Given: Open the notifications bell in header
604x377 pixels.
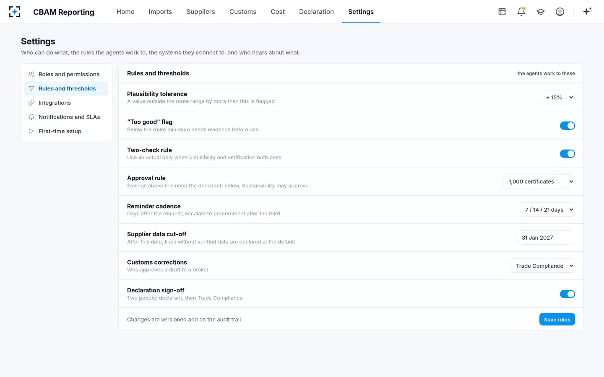Looking at the screenshot, I should (521, 12).
